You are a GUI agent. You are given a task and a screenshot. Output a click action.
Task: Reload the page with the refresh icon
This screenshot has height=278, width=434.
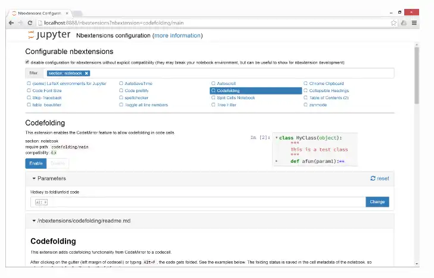pos(30,23)
